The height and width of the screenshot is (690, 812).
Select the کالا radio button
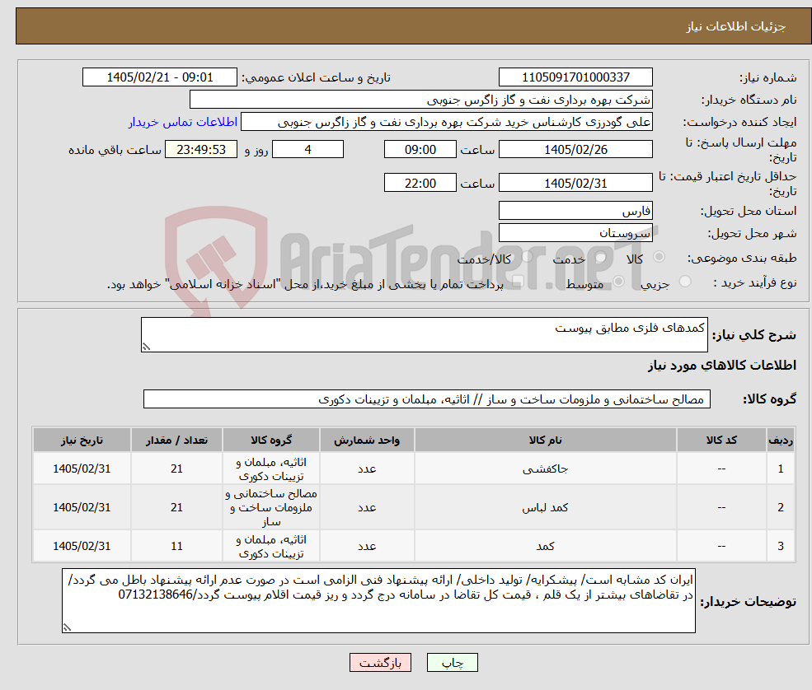(659, 257)
